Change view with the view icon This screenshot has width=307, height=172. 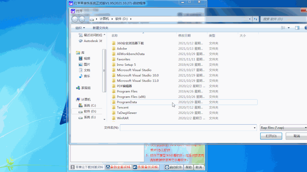pyautogui.click(x=283, y=28)
